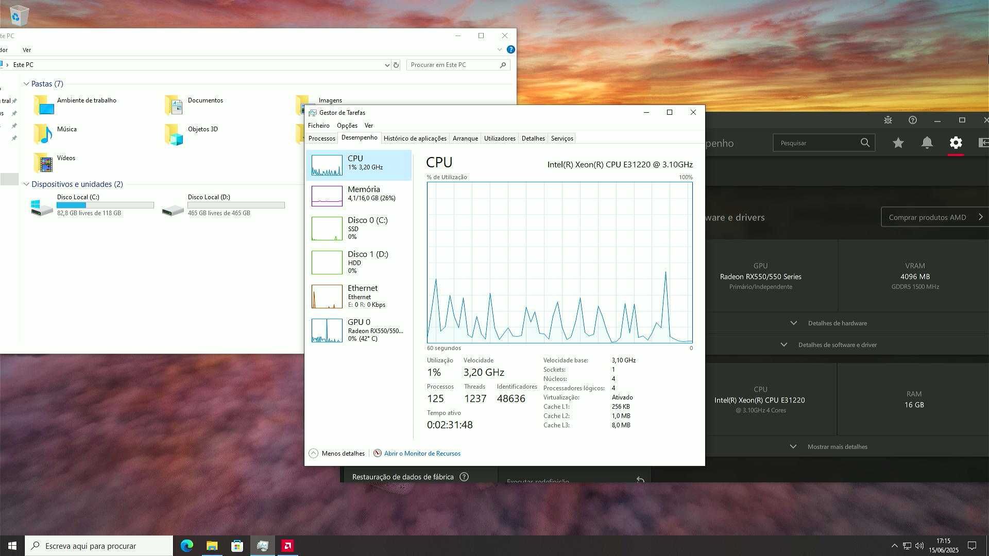This screenshot has width=989, height=556.
Task: Launch Microsoft Edge from taskbar
Action: coord(187,546)
